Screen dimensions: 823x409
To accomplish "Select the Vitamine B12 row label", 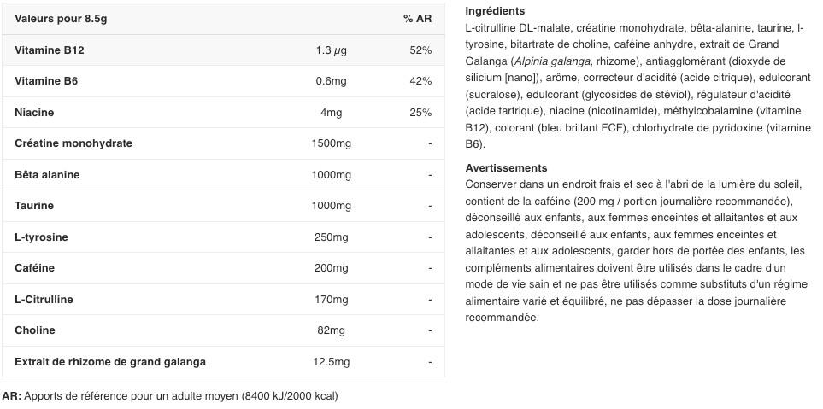I will (x=50, y=50).
